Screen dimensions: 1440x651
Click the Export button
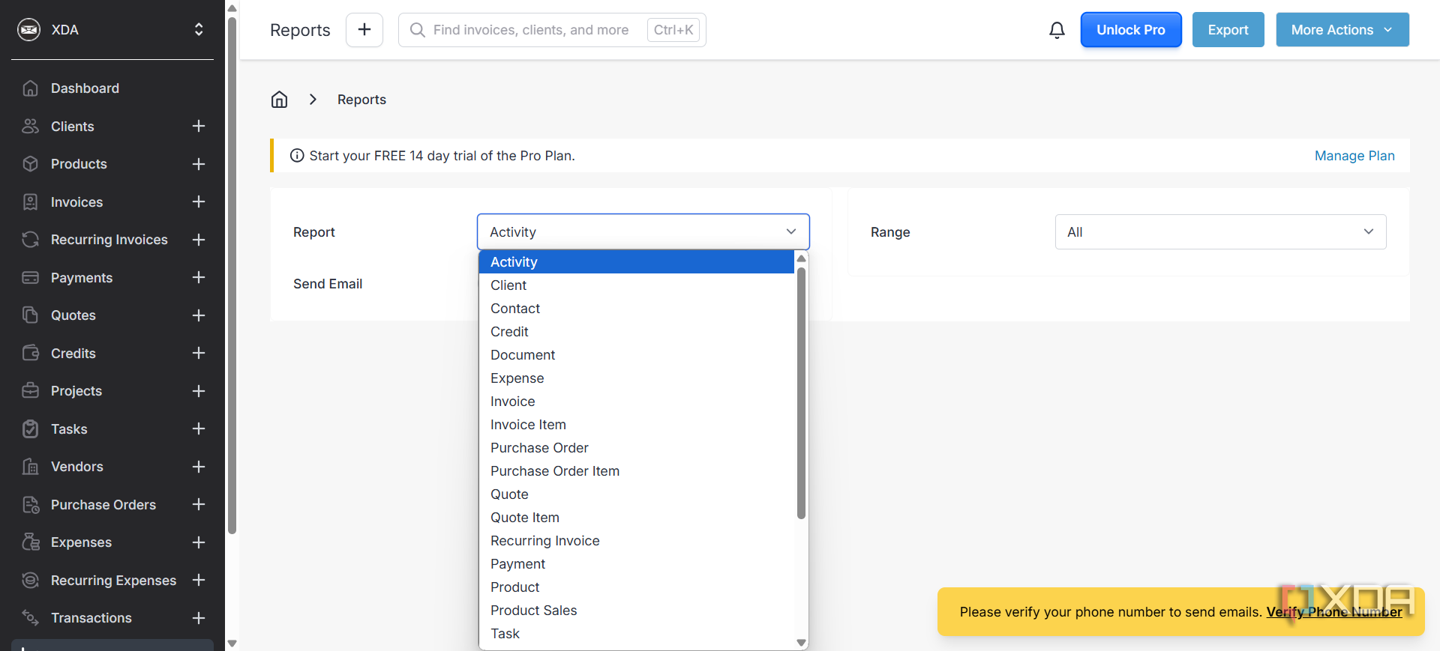click(x=1228, y=30)
